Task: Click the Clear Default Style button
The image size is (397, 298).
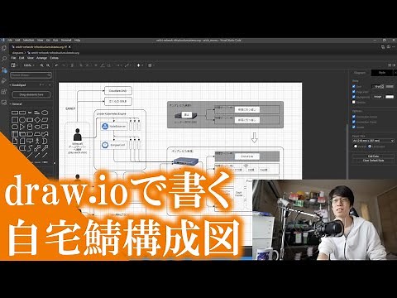Action: tap(373, 161)
